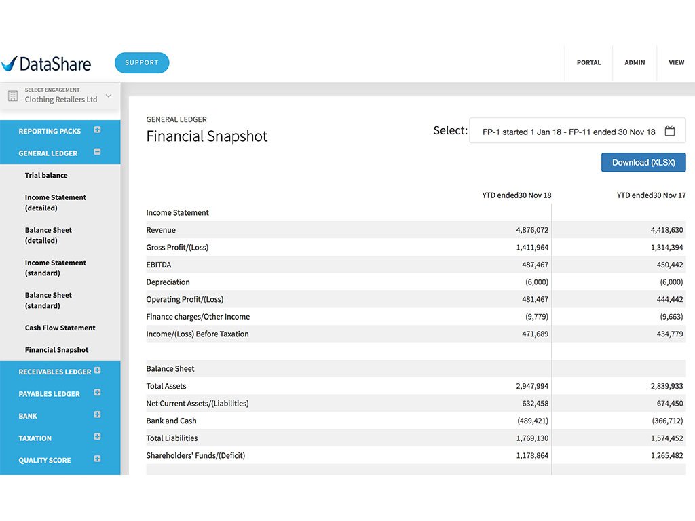Screen dimensions: 695x521
Task: Click the YTD ended30 Nov 18 column header
Action: click(x=516, y=195)
